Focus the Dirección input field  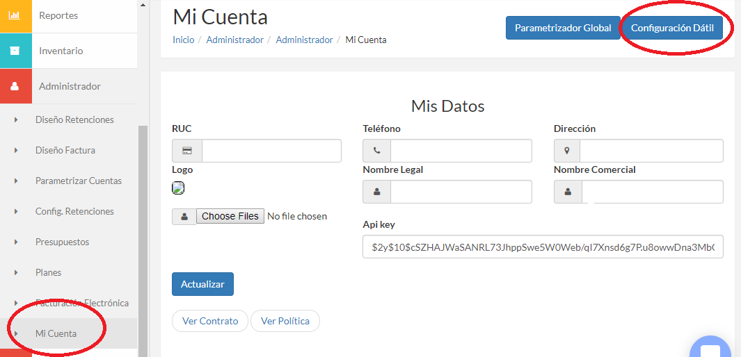(652, 151)
